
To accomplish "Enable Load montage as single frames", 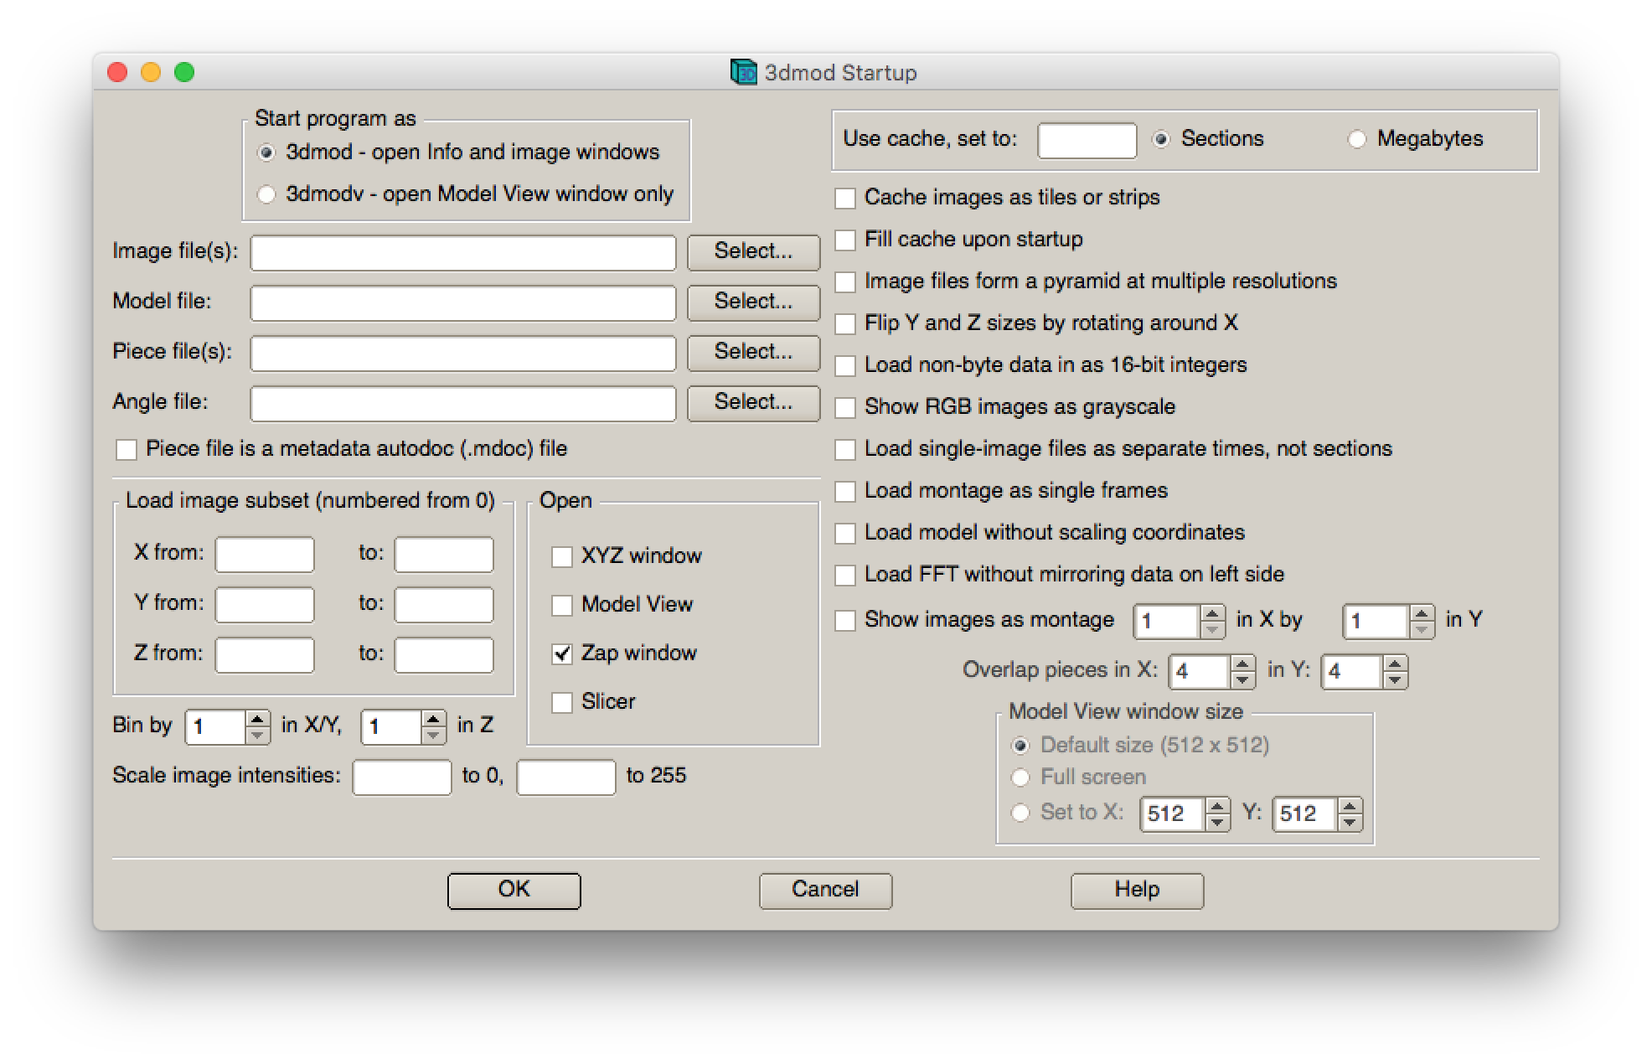I will (x=845, y=492).
